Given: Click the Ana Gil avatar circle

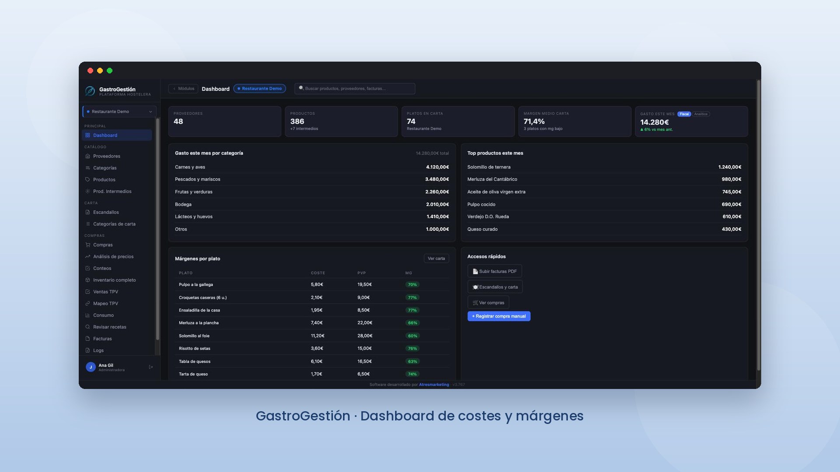Looking at the screenshot, I should coord(91,367).
